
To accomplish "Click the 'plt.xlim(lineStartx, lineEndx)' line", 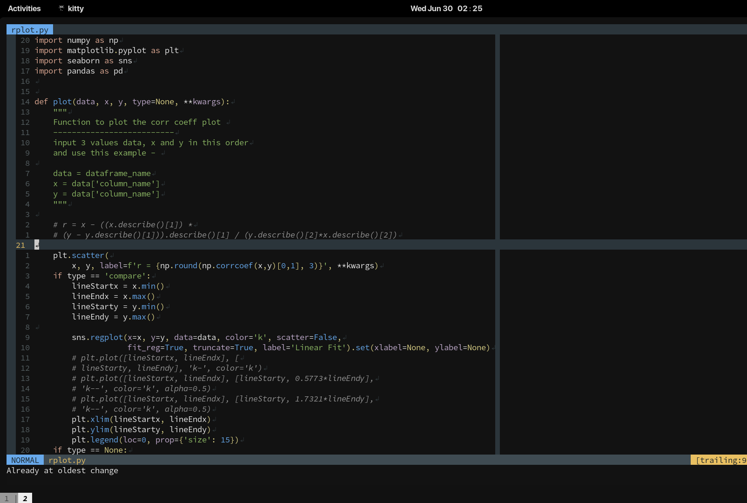I will coord(141,419).
